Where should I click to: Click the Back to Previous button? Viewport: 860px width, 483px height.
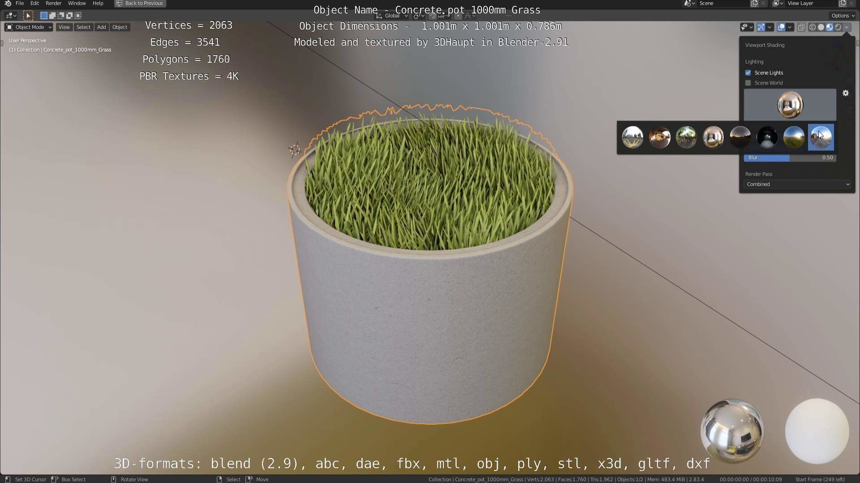point(140,3)
